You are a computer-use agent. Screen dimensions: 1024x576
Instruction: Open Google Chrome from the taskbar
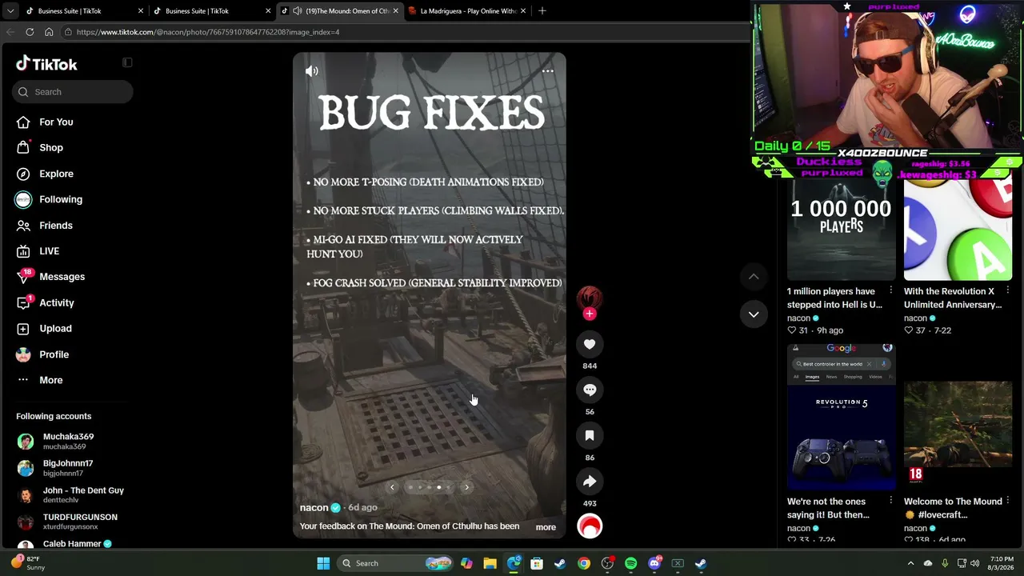(x=584, y=563)
